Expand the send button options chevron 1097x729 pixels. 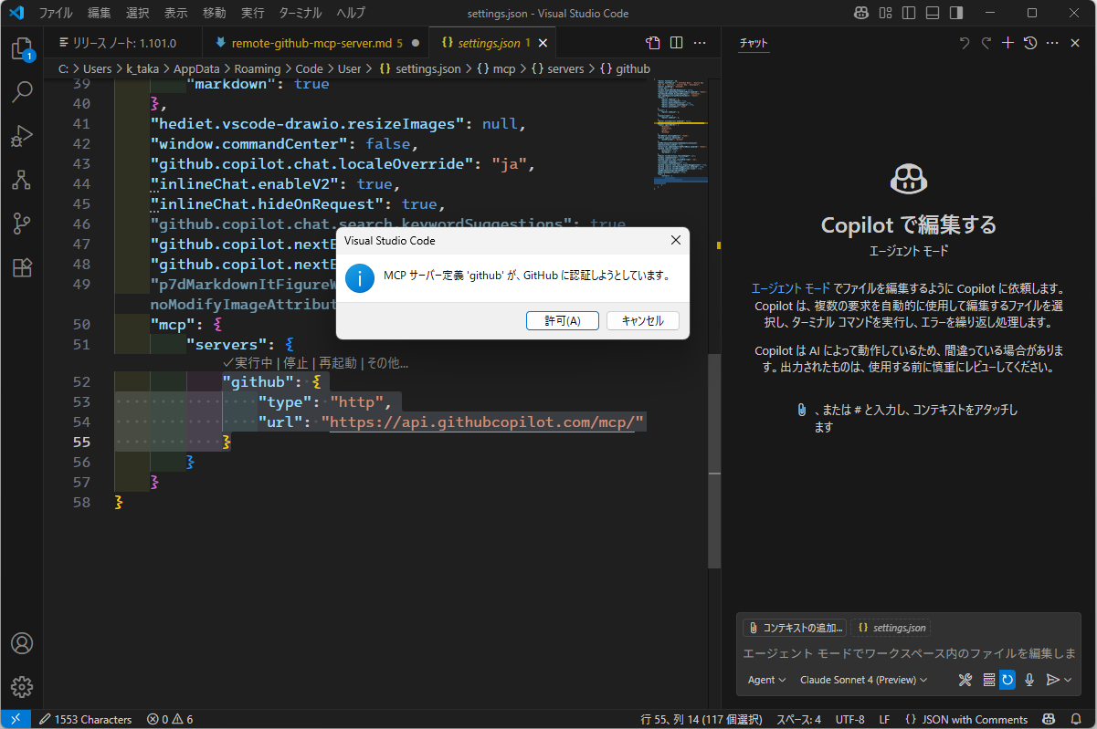click(1068, 680)
